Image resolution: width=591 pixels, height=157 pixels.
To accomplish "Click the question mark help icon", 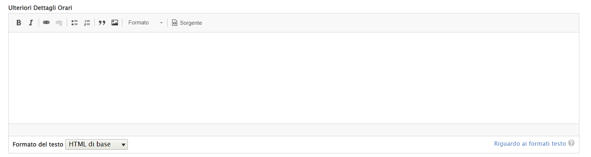I will [x=571, y=143].
